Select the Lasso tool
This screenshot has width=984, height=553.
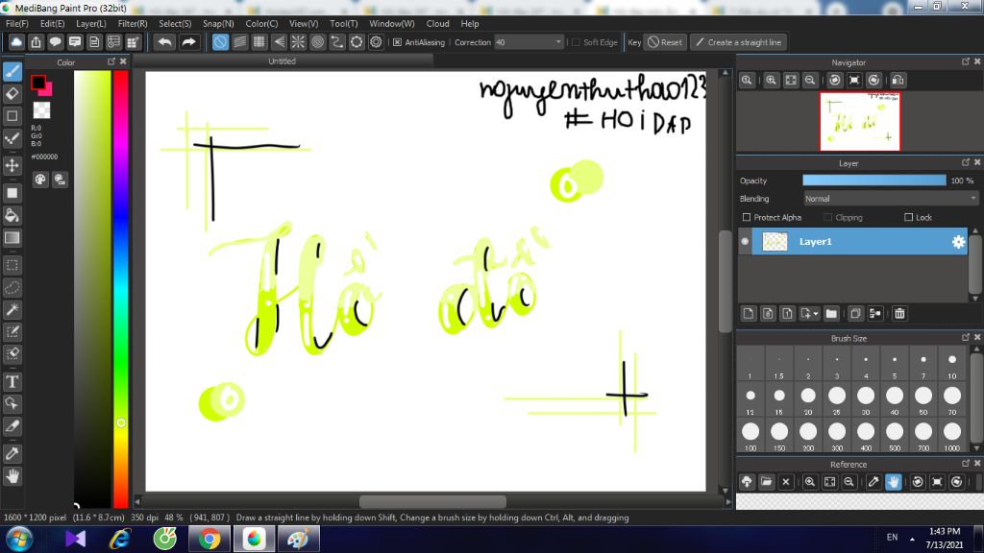(12, 287)
